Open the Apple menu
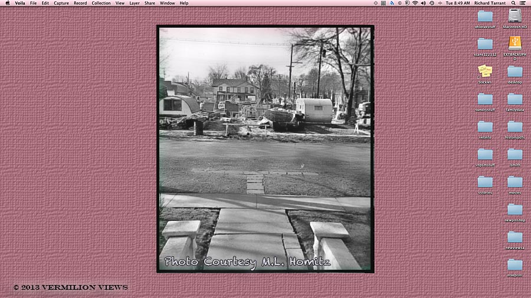531x298 pixels. point(8,3)
